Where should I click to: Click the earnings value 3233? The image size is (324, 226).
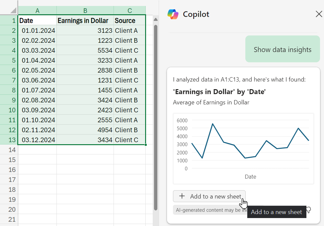coord(85,60)
